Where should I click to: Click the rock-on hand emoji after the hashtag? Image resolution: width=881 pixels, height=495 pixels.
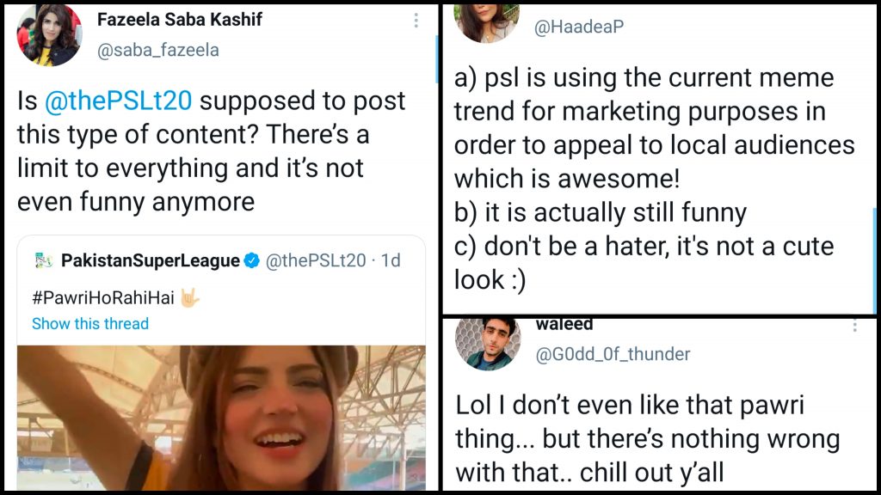pyautogui.click(x=191, y=297)
